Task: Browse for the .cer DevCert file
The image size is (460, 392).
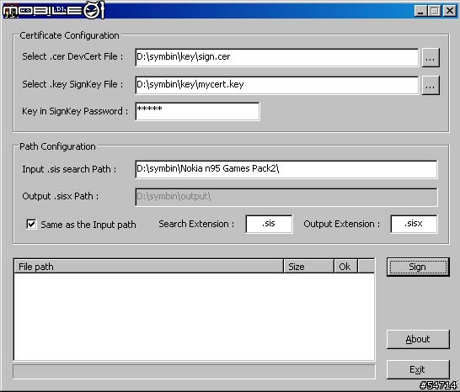Action: pos(431,58)
